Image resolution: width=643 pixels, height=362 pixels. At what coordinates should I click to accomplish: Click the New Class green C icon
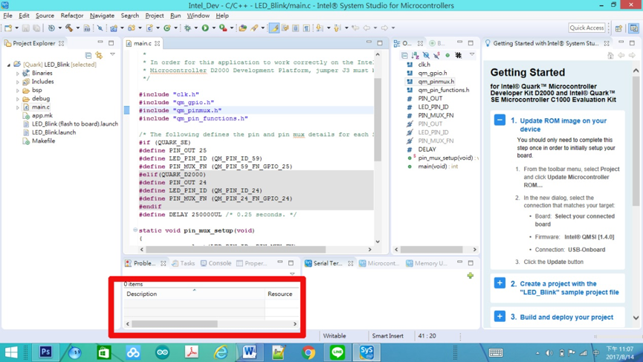tap(167, 28)
